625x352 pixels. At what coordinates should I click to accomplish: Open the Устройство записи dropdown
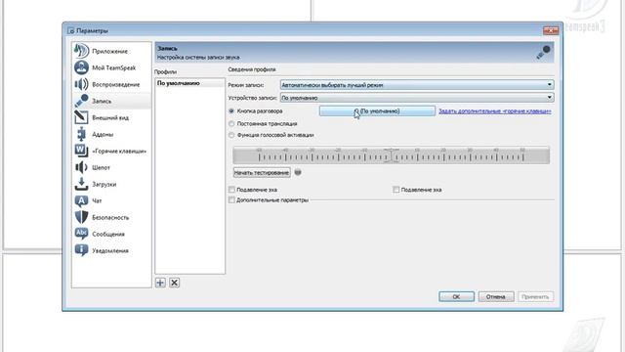[417, 98]
